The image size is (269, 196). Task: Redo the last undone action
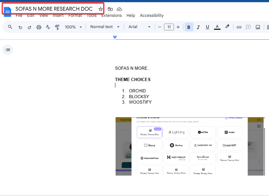(x=29, y=27)
